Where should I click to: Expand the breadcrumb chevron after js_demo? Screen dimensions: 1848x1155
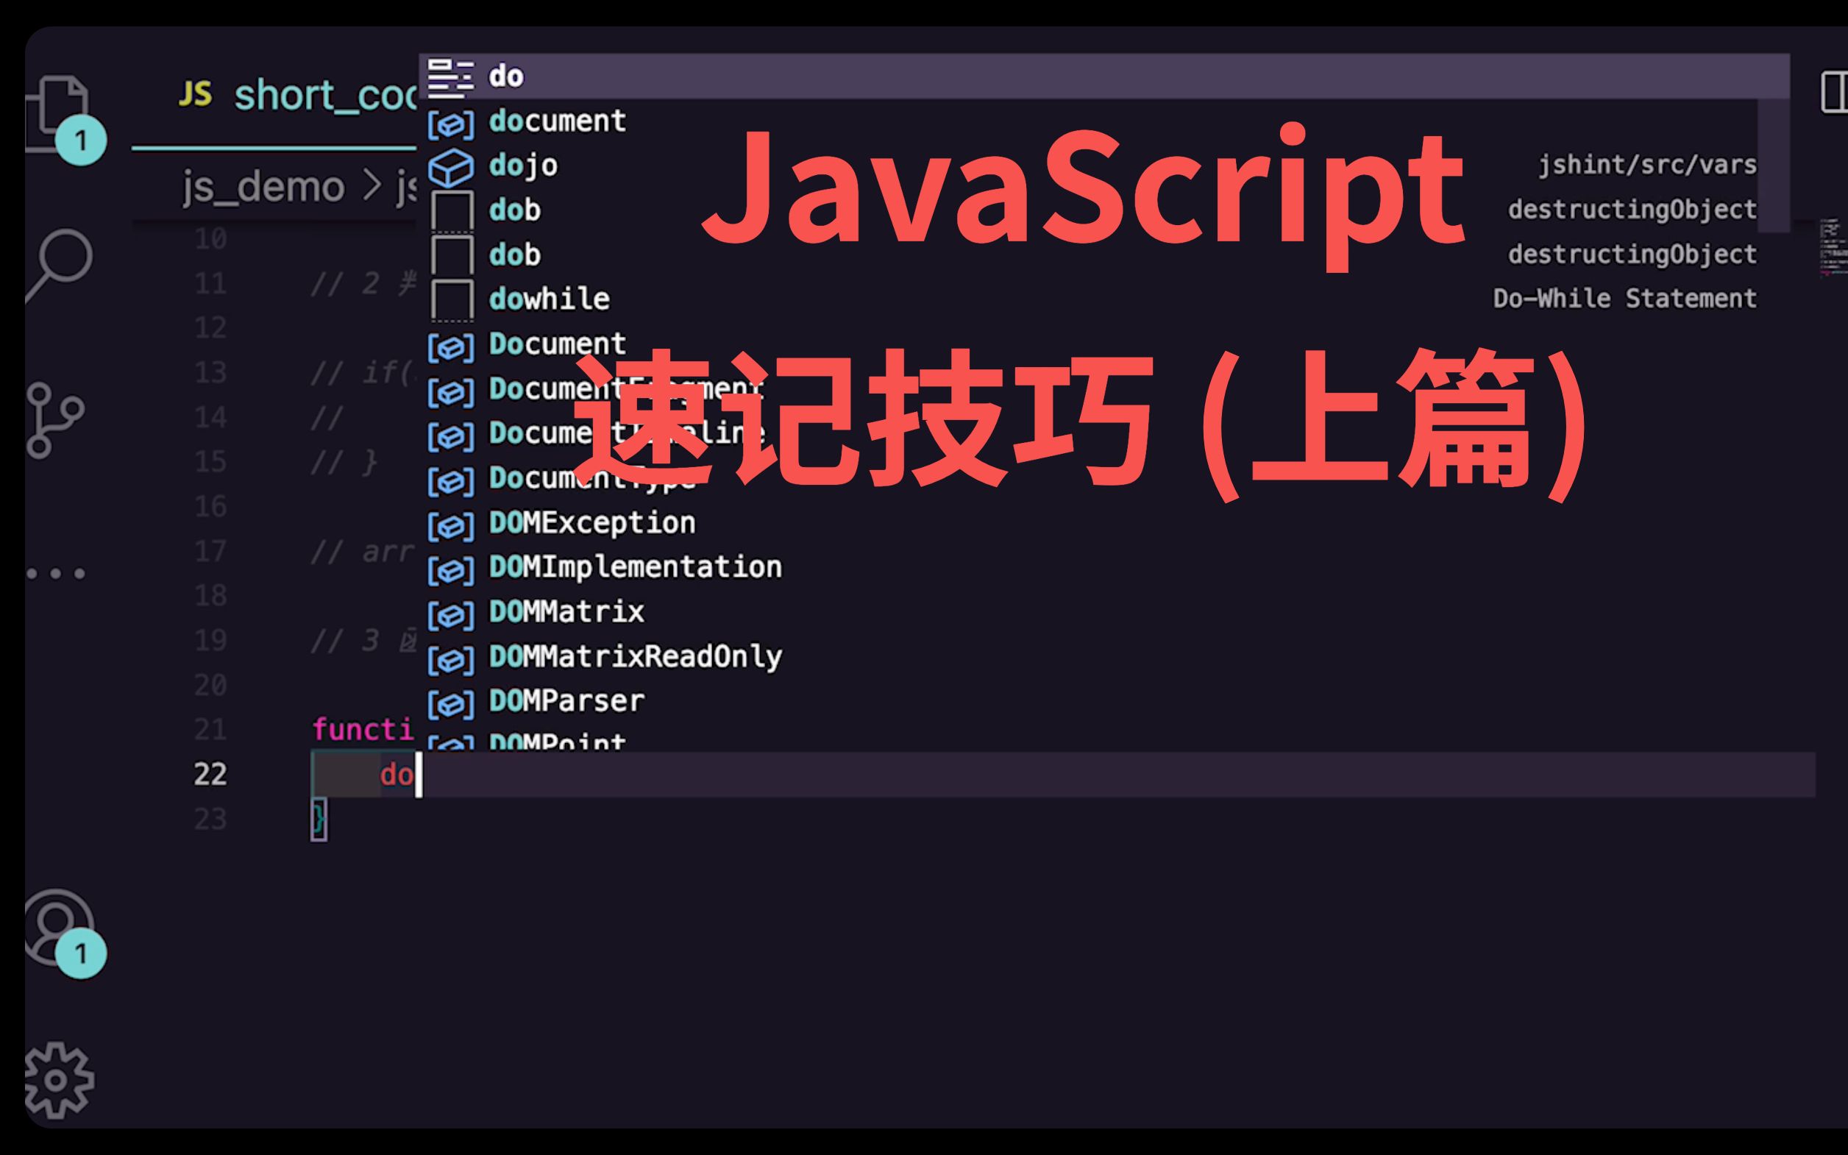pyautogui.click(x=372, y=185)
